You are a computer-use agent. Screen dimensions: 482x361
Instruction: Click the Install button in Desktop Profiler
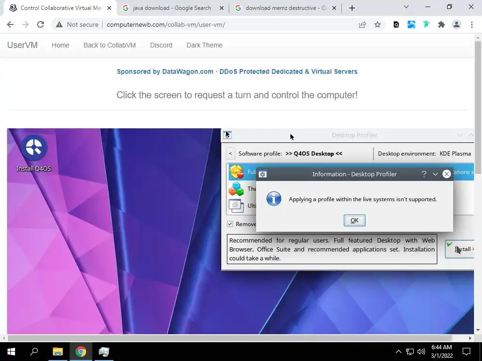click(x=459, y=249)
